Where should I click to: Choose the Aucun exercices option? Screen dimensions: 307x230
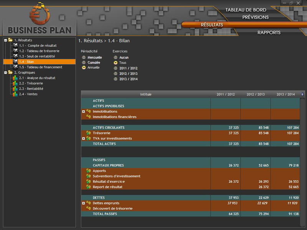(x=116, y=57)
